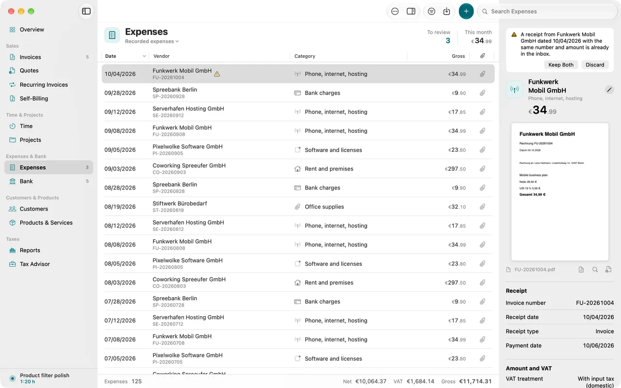Click the FU-20261004.pdf file name

[x=535, y=270]
